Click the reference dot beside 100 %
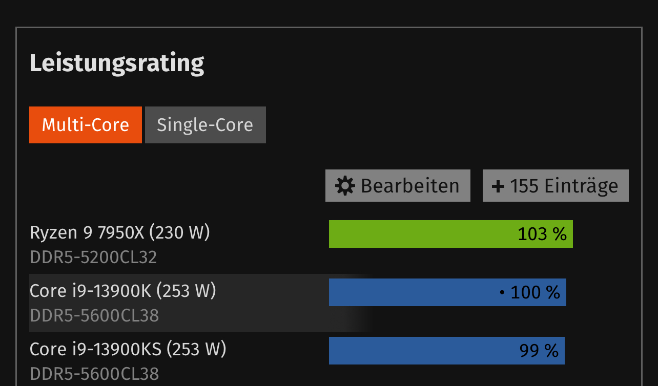The width and height of the screenshot is (658, 386). click(502, 293)
